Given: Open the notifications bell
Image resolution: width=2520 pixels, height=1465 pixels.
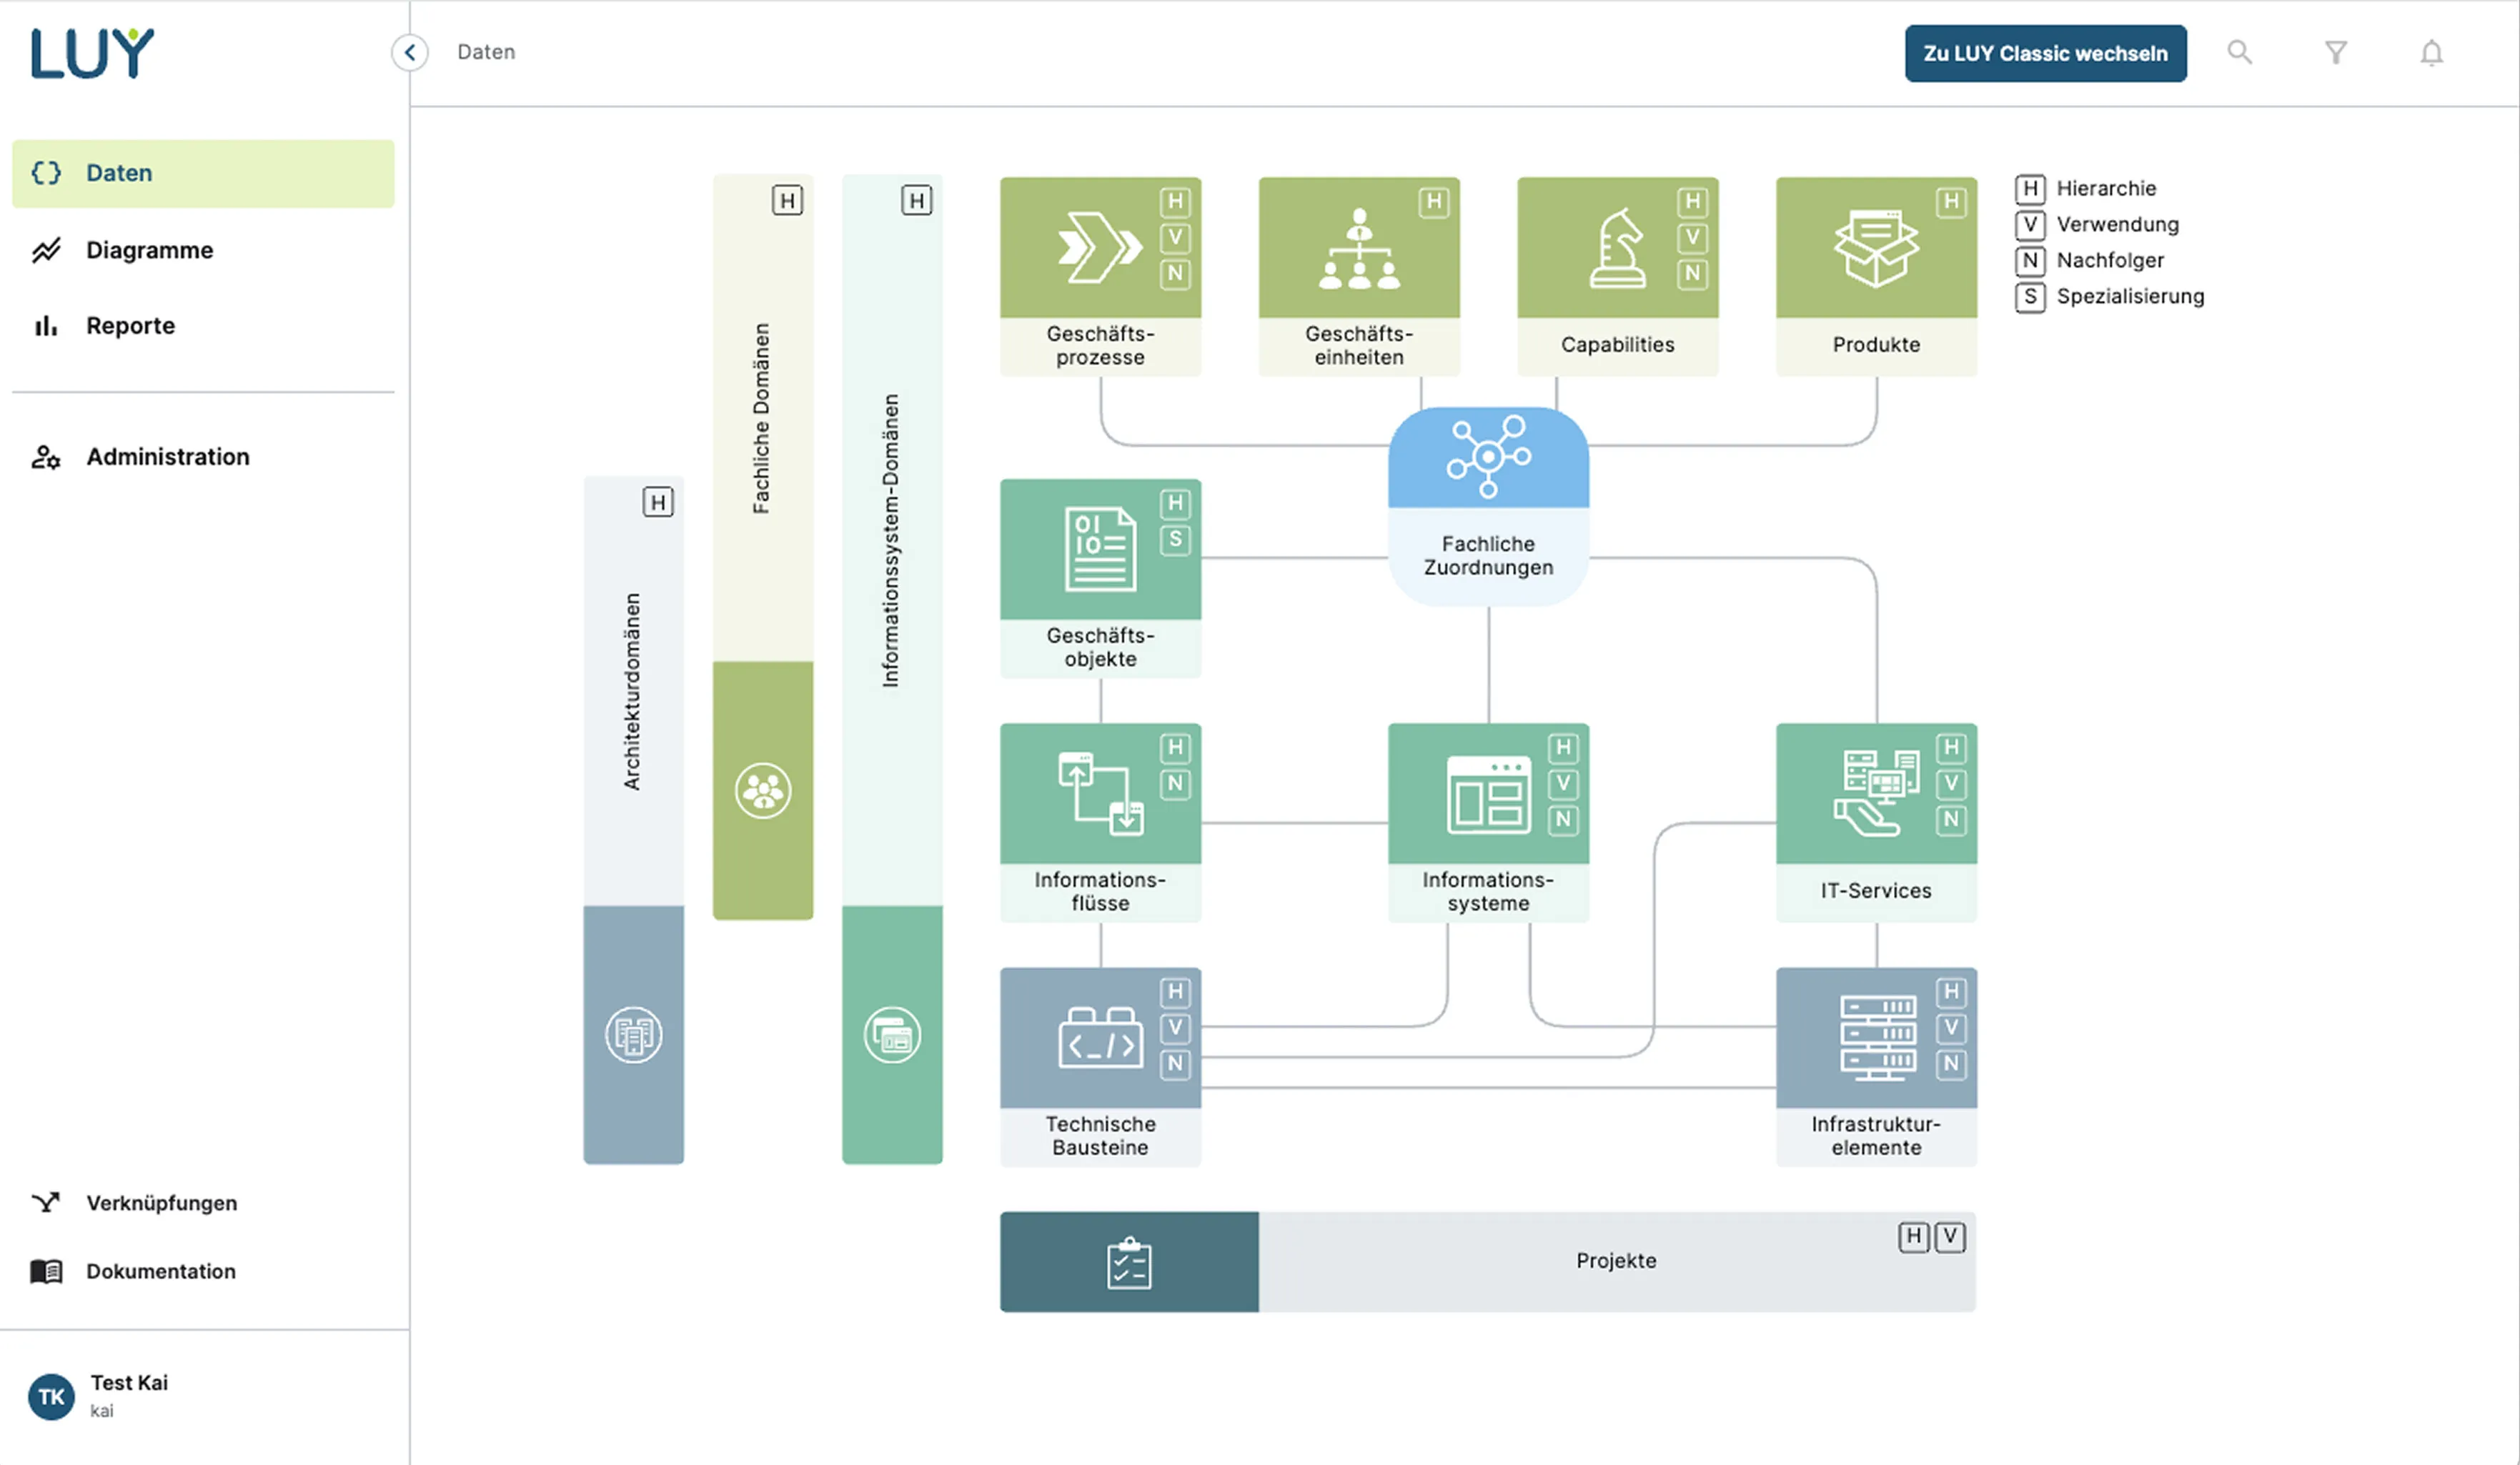Looking at the screenshot, I should pos(2432,52).
